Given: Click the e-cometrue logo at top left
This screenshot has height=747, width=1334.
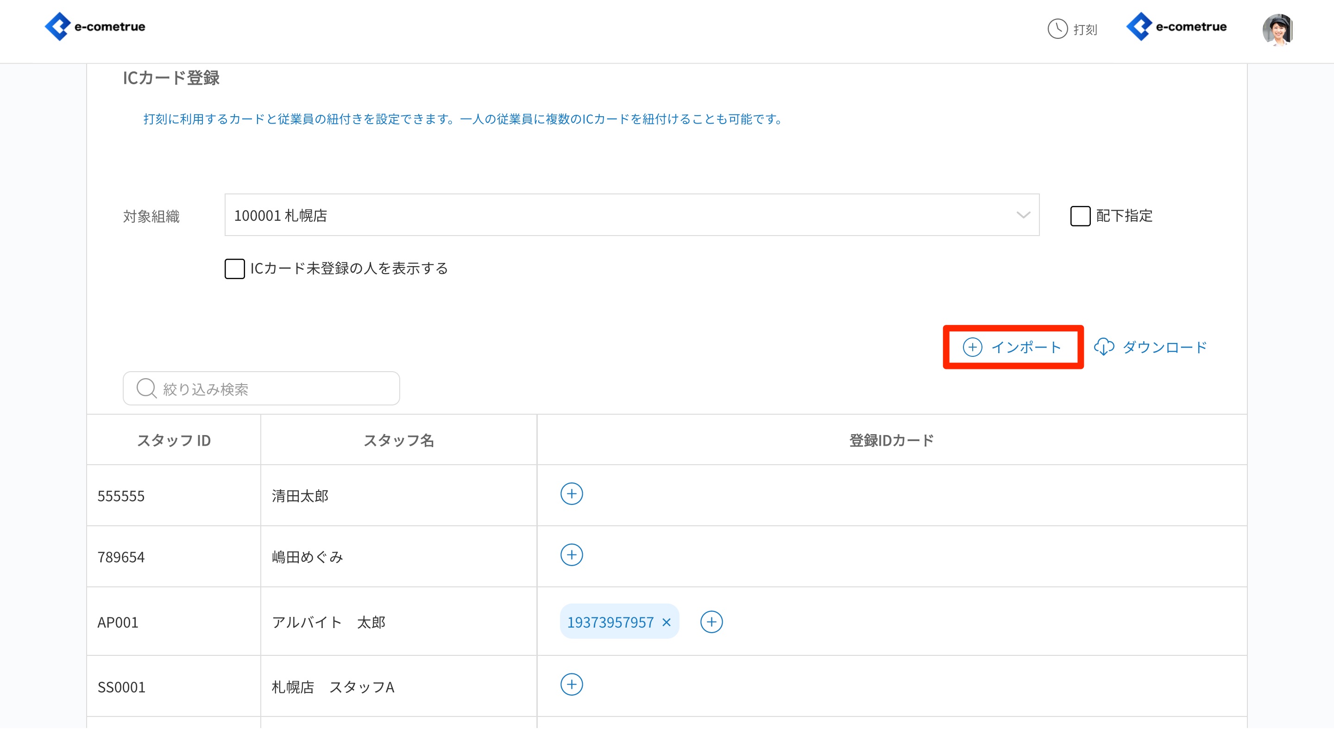Looking at the screenshot, I should pyautogui.click(x=95, y=27).
